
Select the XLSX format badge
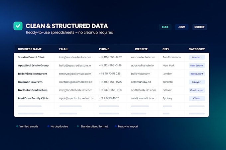point(165,27)
